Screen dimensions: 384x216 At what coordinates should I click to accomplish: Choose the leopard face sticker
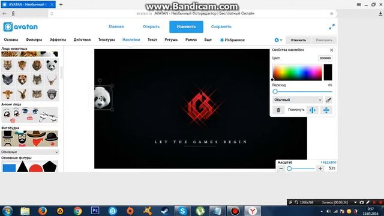click(22, 65)
